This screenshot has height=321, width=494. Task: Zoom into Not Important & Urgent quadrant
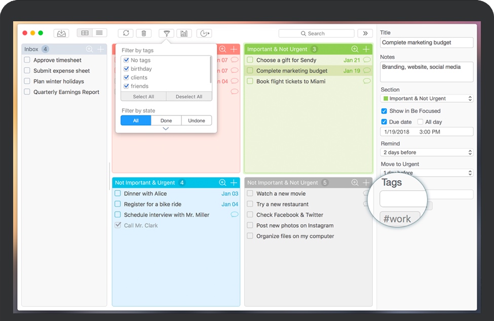coord(222,183)
